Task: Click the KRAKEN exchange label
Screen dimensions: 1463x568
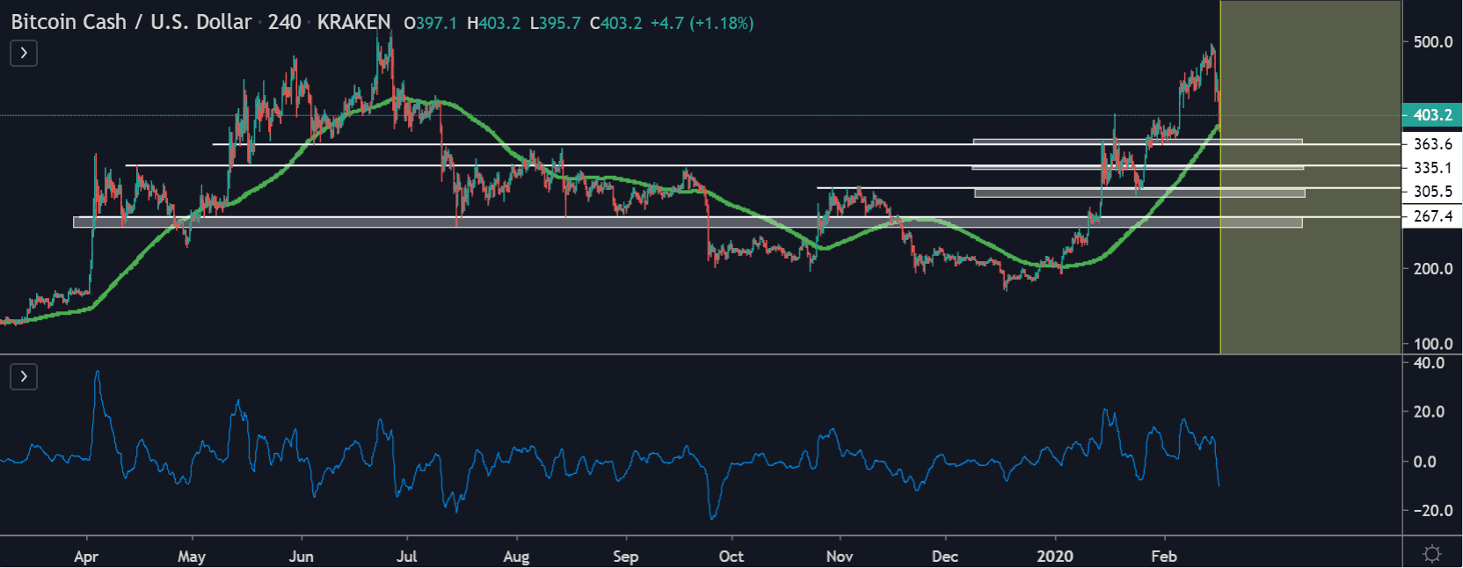Action: coord(353,22)
